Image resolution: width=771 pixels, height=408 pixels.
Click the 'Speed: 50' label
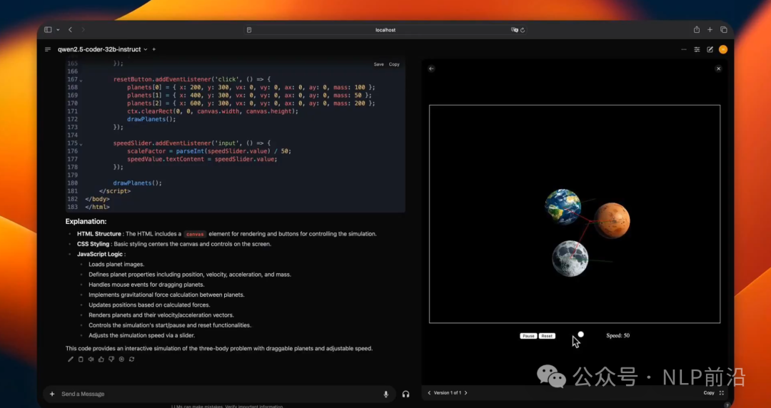[618, 336]
